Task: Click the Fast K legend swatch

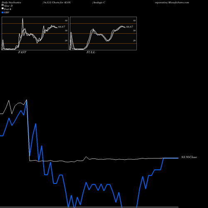Action: click(2, 9)
